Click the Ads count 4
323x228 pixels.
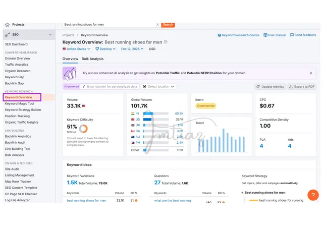coord(290,146)
